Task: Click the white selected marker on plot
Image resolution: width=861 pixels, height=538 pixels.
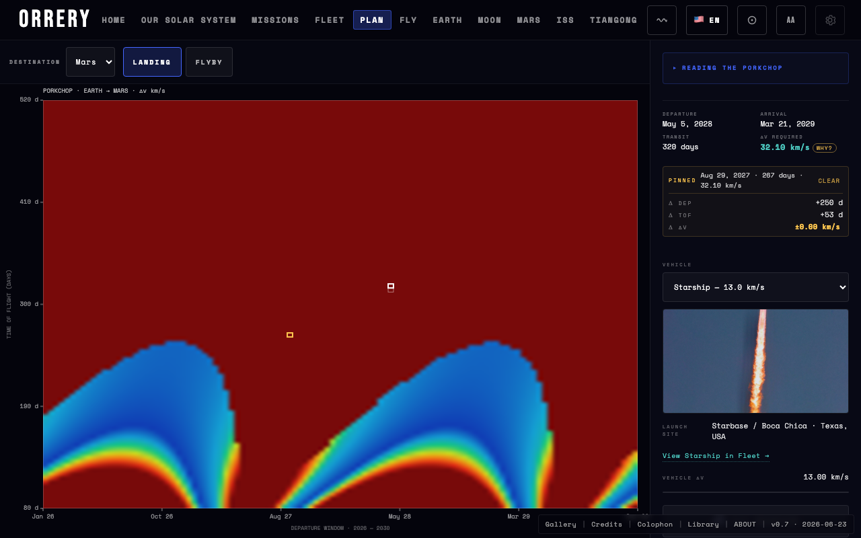Action: [391, 286]
